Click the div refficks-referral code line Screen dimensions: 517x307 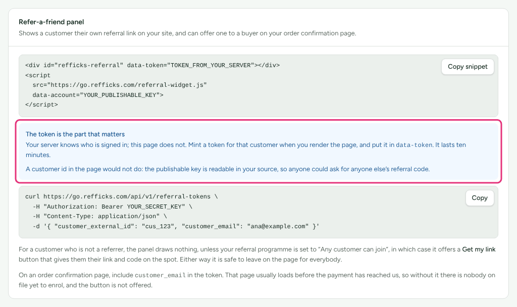152,65
